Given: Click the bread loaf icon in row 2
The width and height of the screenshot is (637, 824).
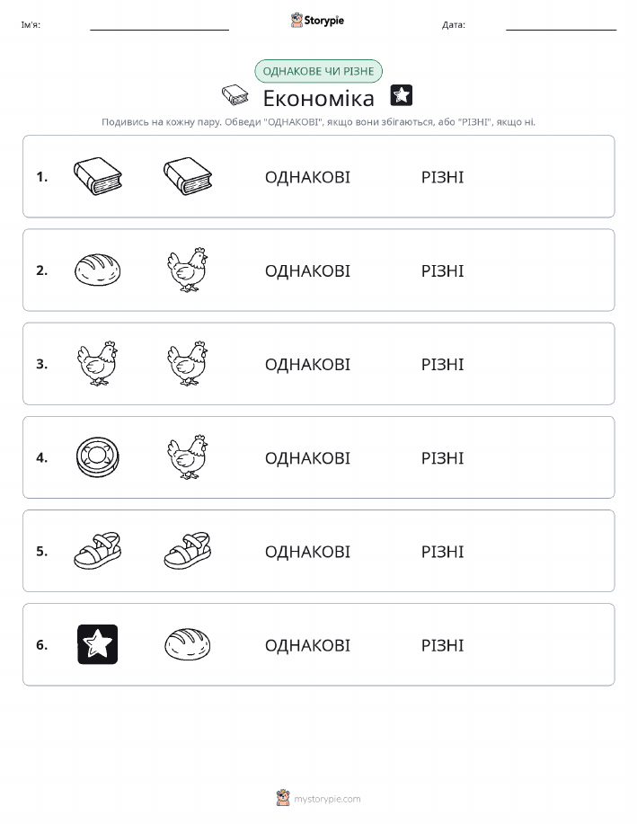Looking at the screenshot, I should 98,270.
